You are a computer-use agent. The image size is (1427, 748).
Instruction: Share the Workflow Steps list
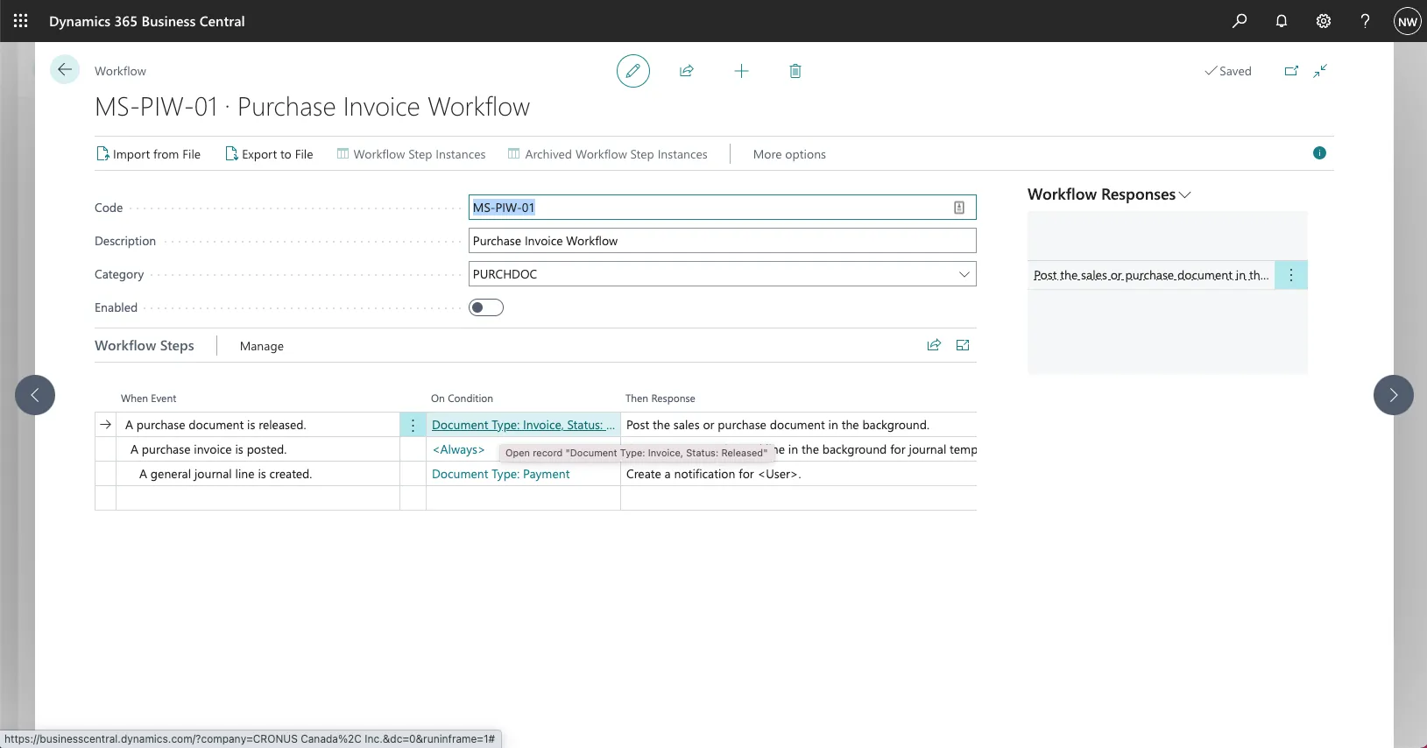point(934,345)
